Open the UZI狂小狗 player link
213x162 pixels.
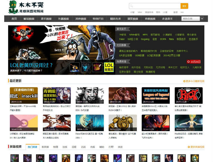[x=133, y=39]
